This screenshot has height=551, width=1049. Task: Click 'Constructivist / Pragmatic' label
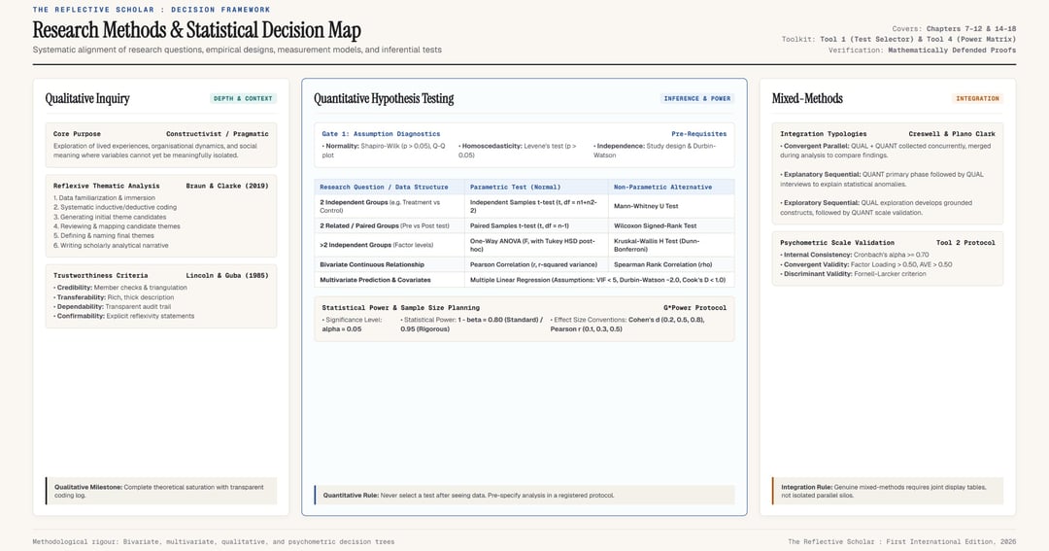(218, 134)
